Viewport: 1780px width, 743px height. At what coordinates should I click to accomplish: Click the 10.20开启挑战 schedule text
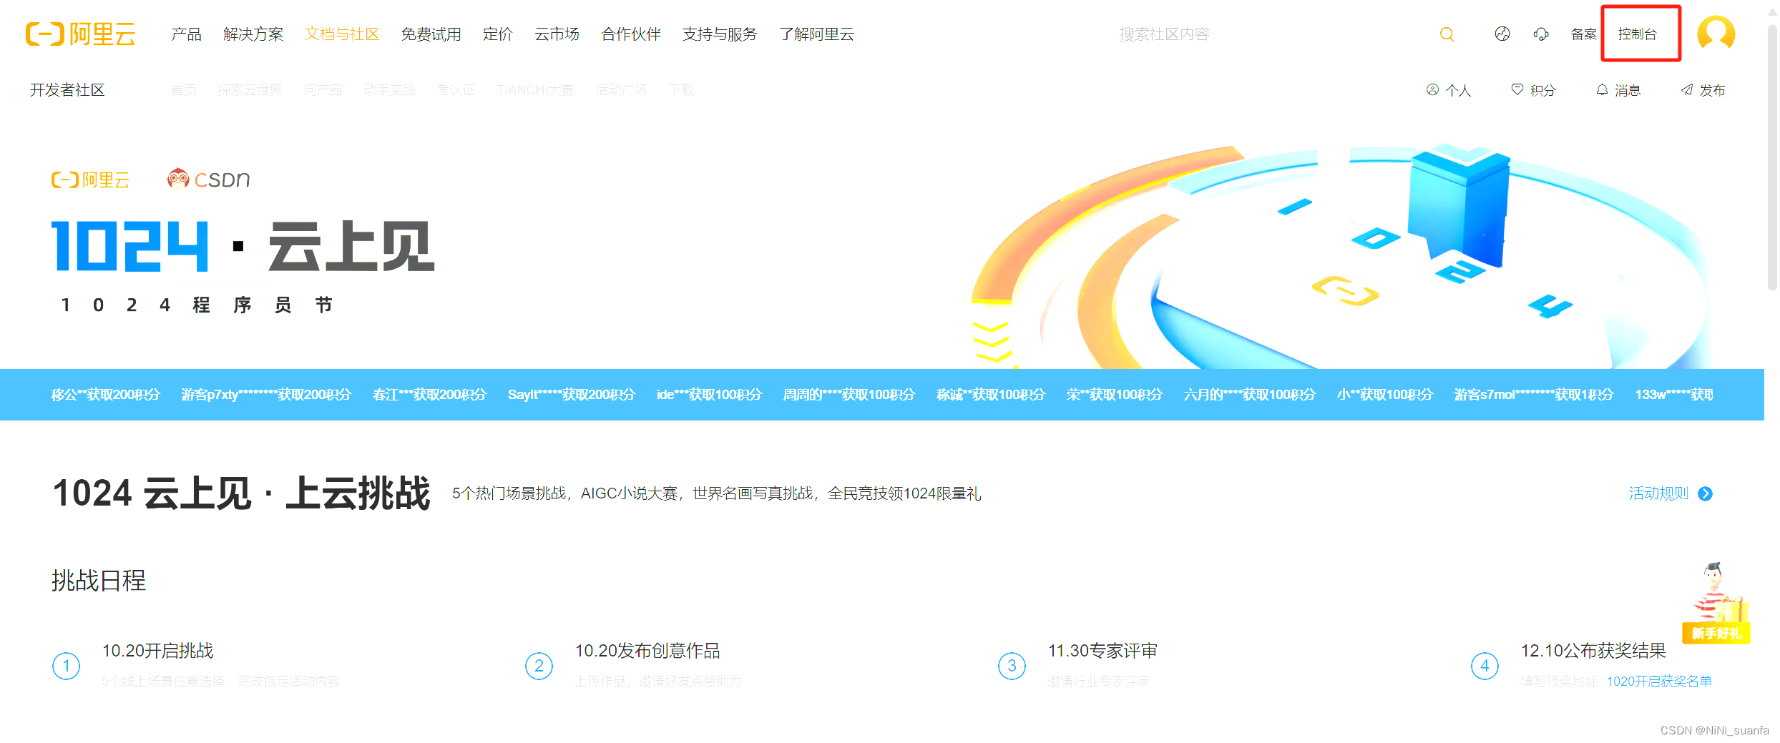coord(158,651)
